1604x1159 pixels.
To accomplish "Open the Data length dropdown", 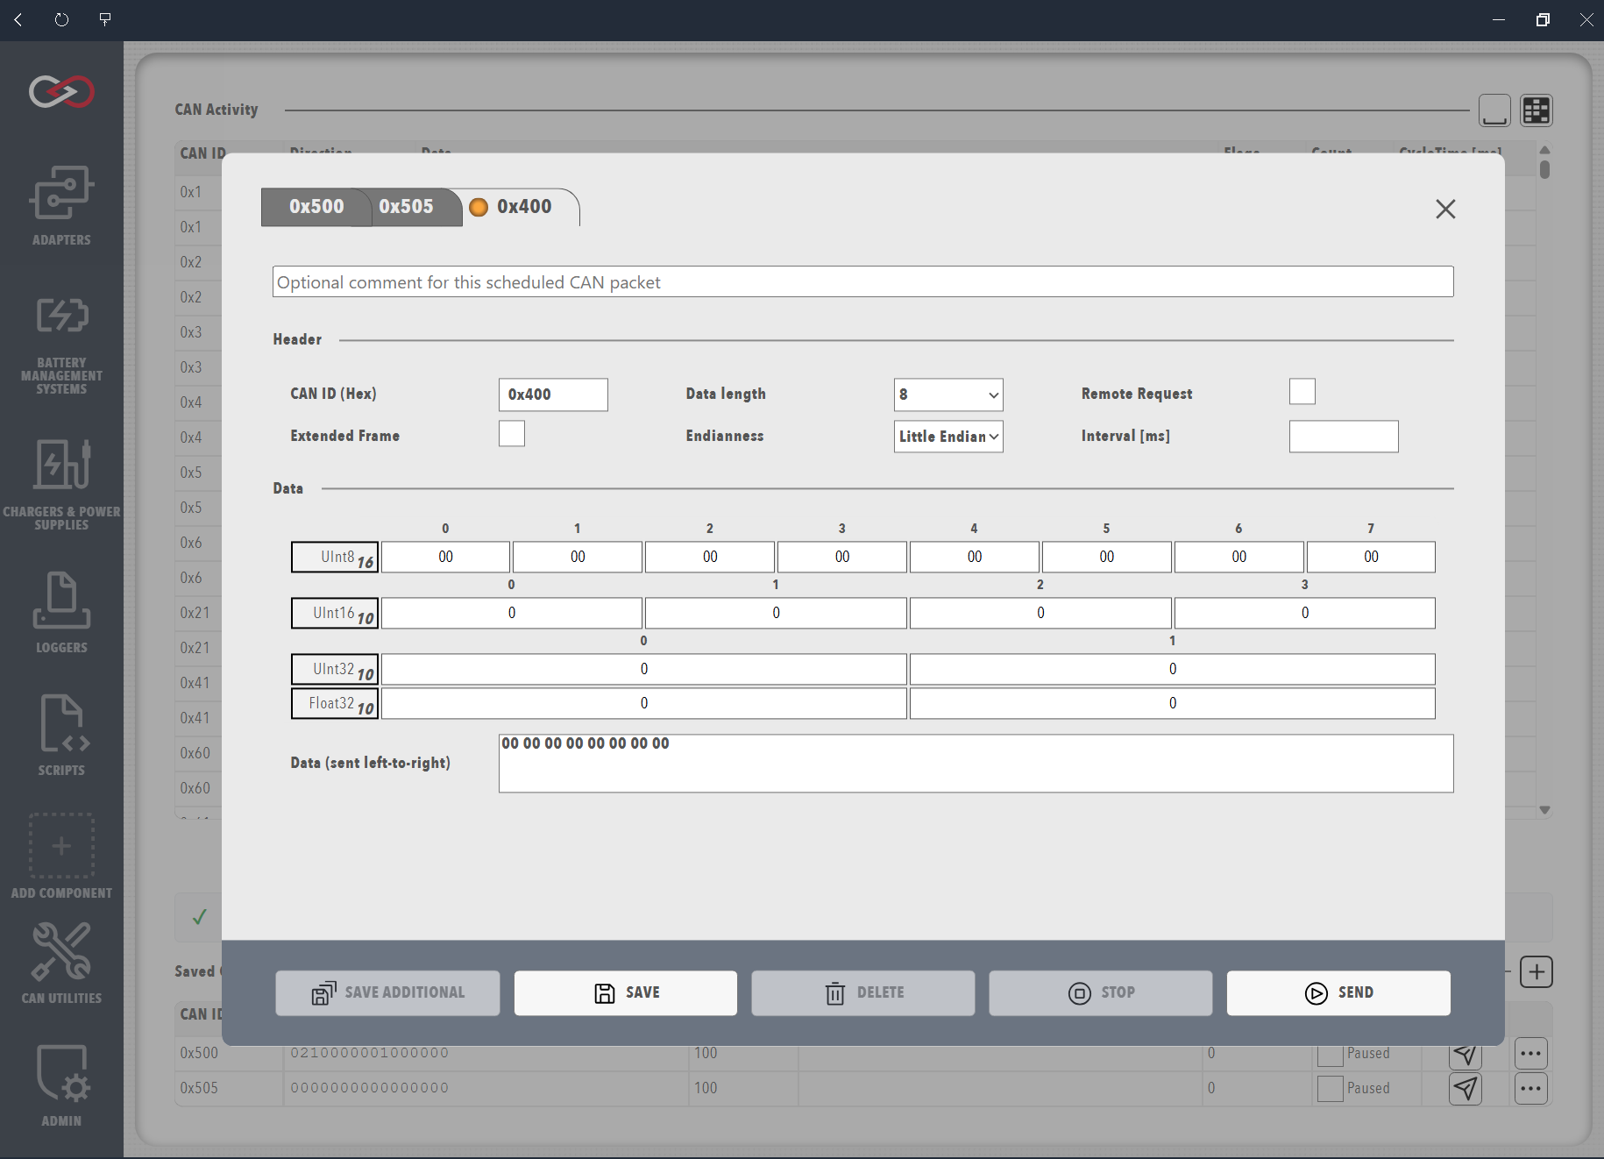I will pos(948,395).
